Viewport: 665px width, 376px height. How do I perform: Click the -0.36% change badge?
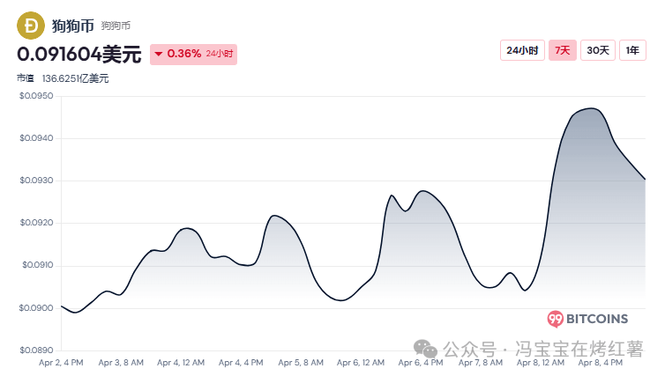click(193, 55)
